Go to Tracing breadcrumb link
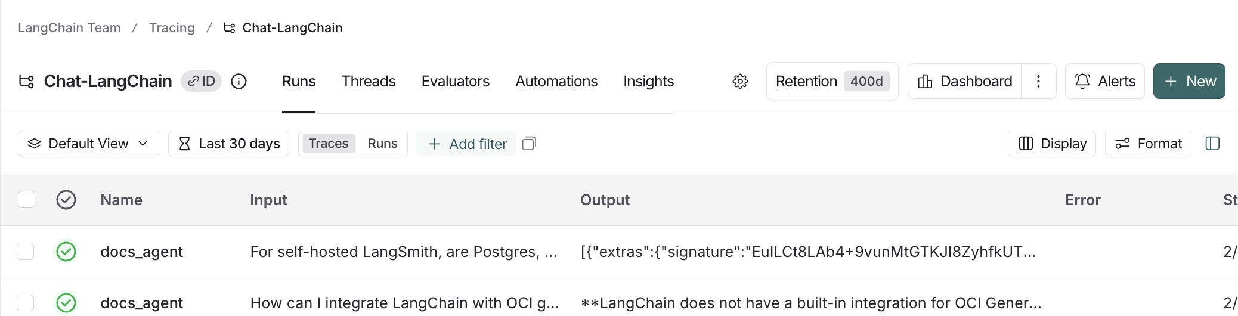Image resolution: width=1238 pixels, height=316 pixels. tap(172, 27)
